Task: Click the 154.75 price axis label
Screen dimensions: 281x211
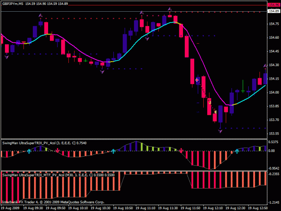Action: pos(274,24)
